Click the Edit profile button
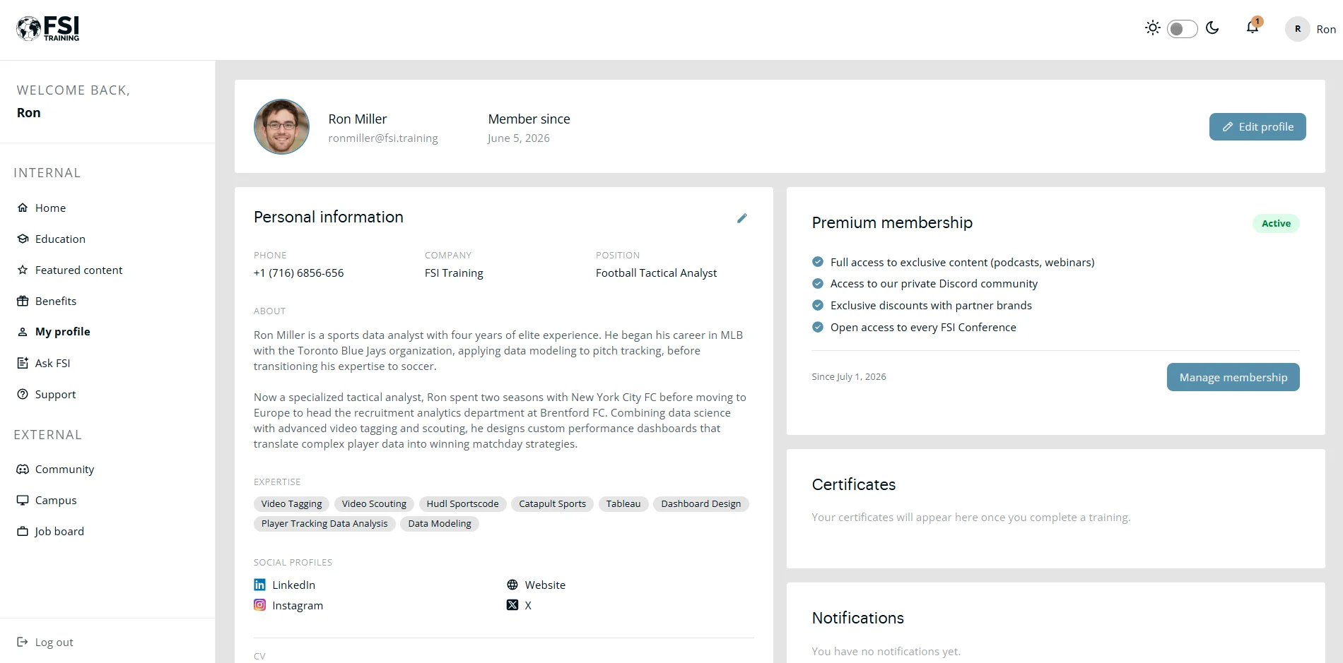1343x663 pixels. click(1257, 126)
